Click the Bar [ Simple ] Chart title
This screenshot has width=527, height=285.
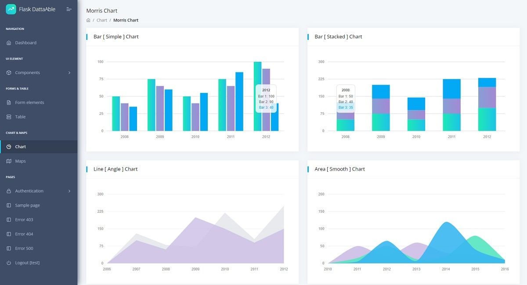point(116,37)
